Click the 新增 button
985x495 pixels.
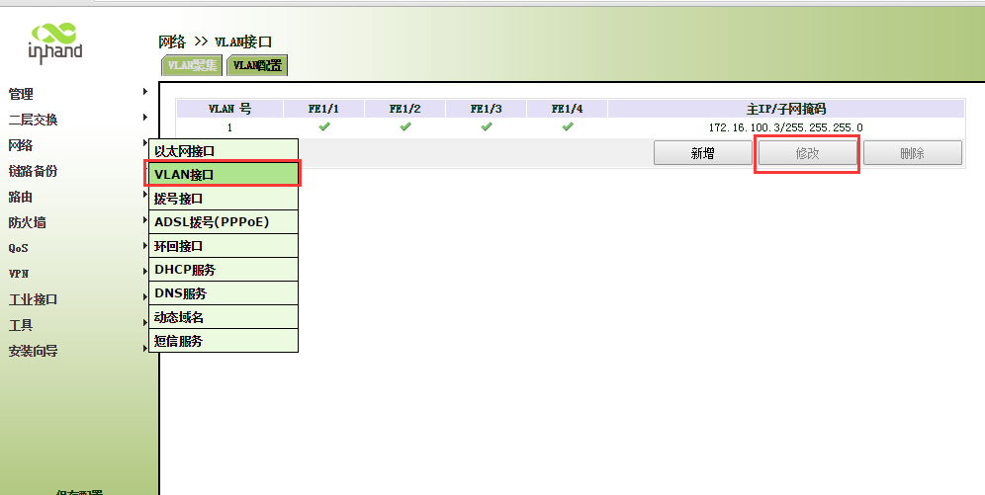[x=703, y=153]
